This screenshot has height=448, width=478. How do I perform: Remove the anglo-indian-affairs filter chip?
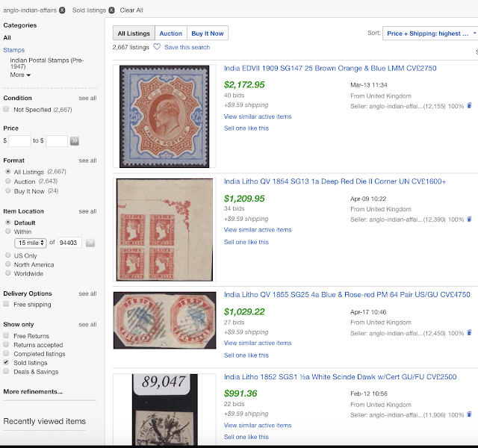pos(62,10)
